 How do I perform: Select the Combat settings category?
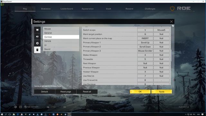61,37
